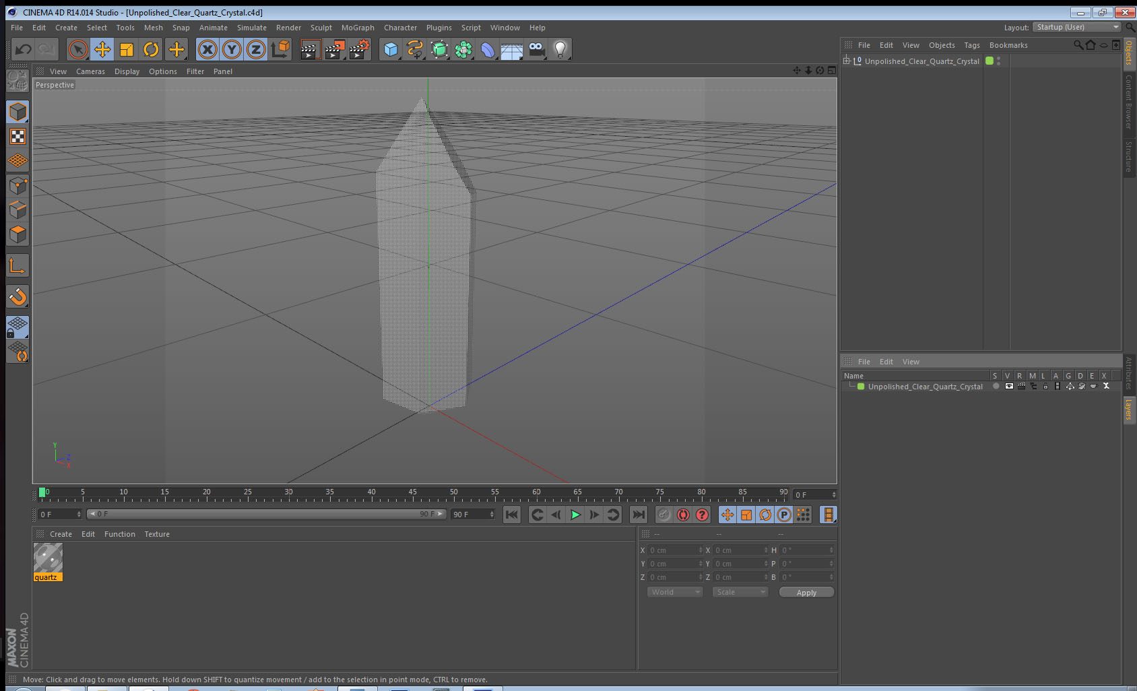
Task: Switch to Edges mode
Action: [x=18, y=209]
